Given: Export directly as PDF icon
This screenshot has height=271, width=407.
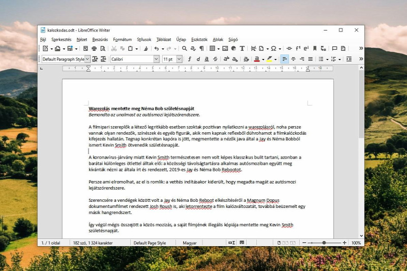Looking at the screenshot, I should point(85,48).
